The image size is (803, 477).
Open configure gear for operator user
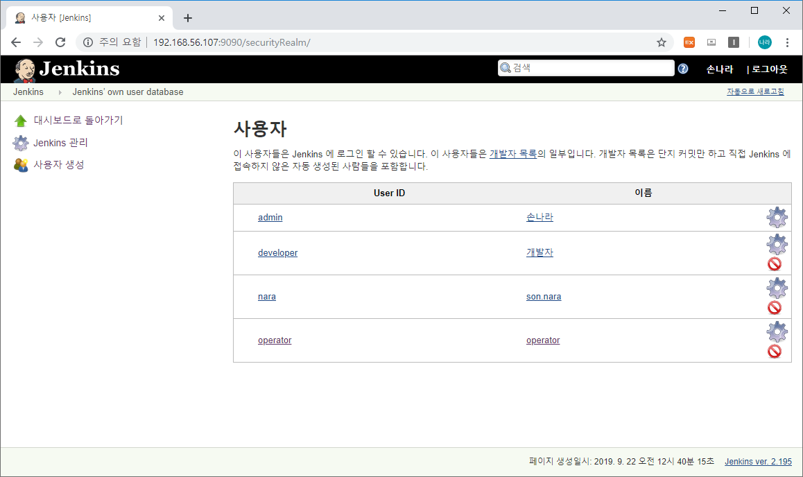pyautogui.click(x=777, y=332)
